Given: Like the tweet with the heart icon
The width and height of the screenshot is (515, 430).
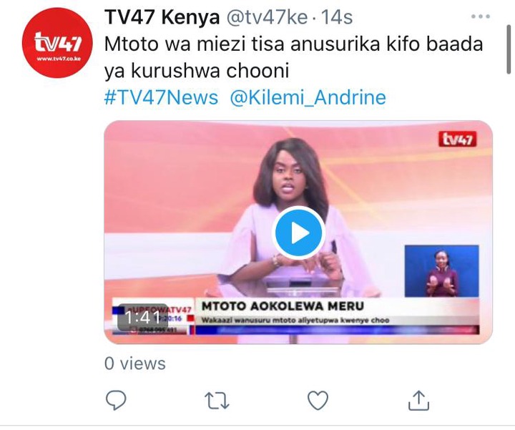Looking at the screenshot, I should (x=318, y=400).
